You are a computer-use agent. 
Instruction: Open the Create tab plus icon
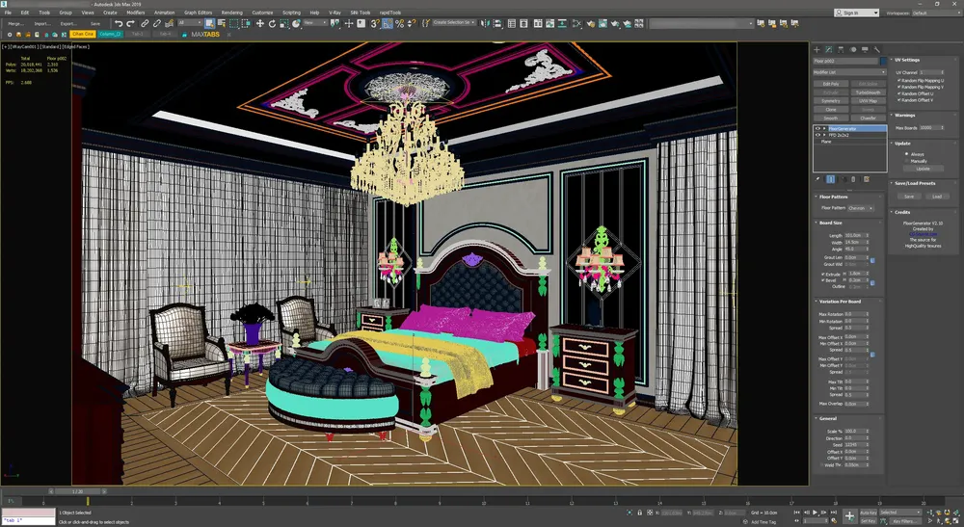(x=817, y=49)
